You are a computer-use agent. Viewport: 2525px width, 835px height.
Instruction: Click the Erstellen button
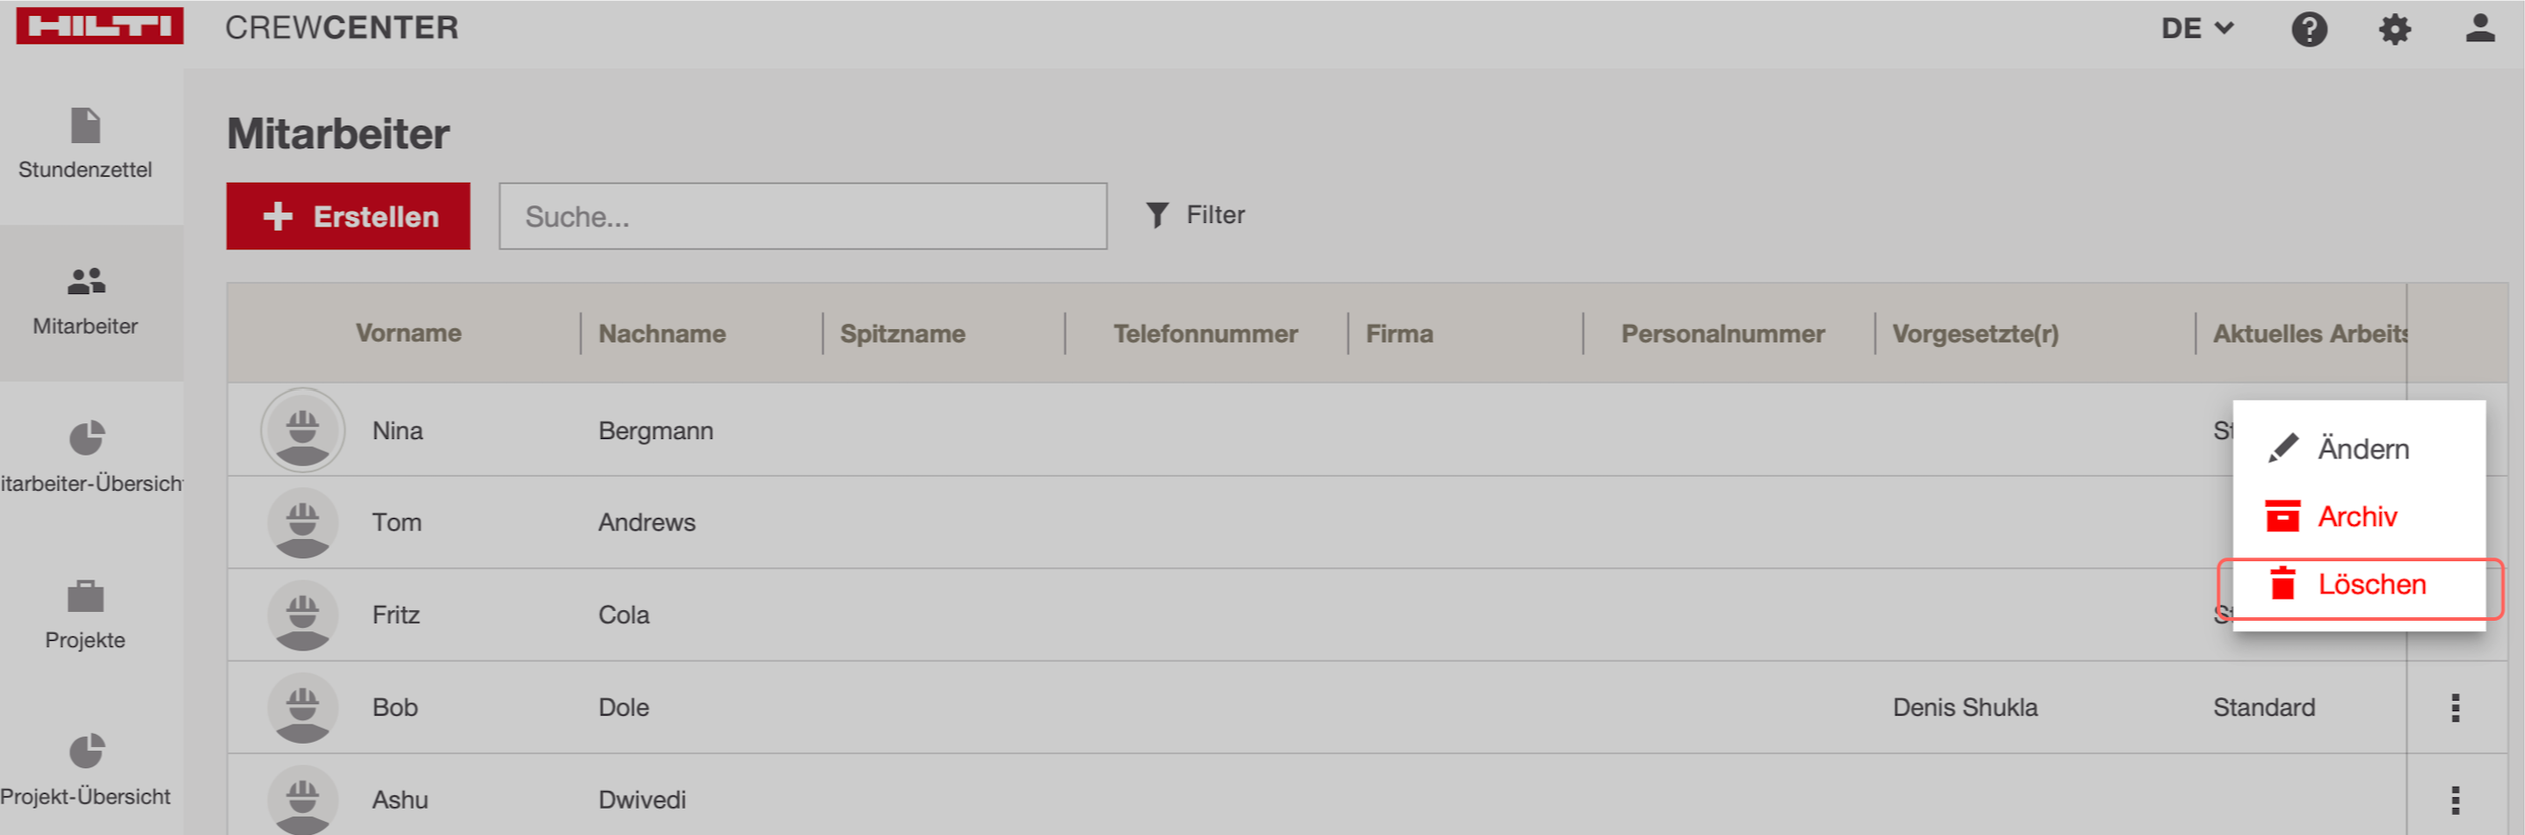(348, 216)
